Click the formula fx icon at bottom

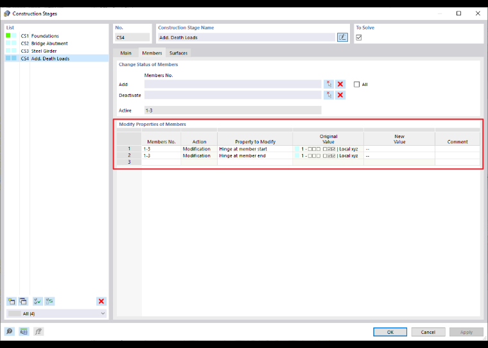click(x=39, y=331)
